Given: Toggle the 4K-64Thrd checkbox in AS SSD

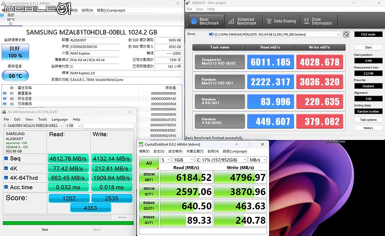Looking at the screenshot, I should click(6, 177).
